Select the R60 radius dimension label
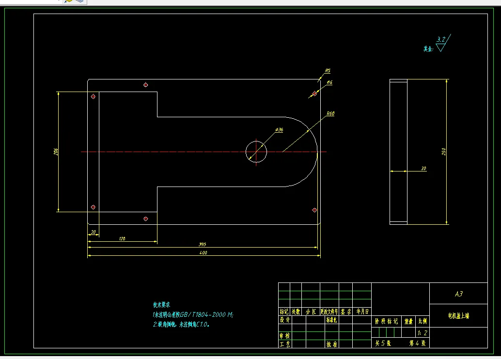 (330, 113)
